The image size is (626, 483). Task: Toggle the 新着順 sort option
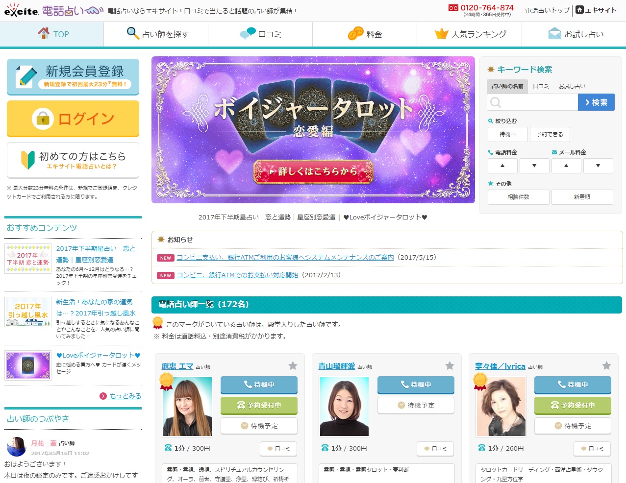[x=582, y=197]
